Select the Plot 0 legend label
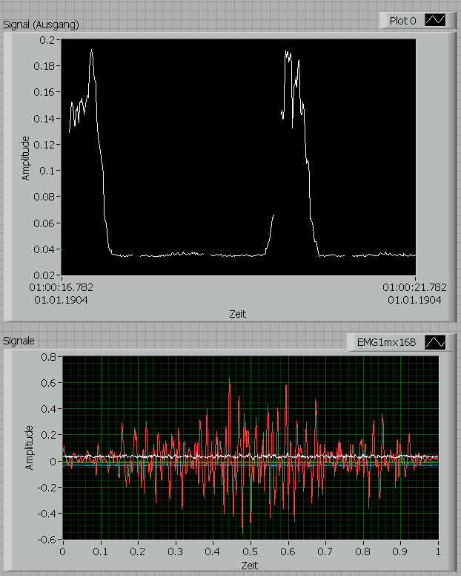This screenshot has width=461, height=576. tap(402, 21)
